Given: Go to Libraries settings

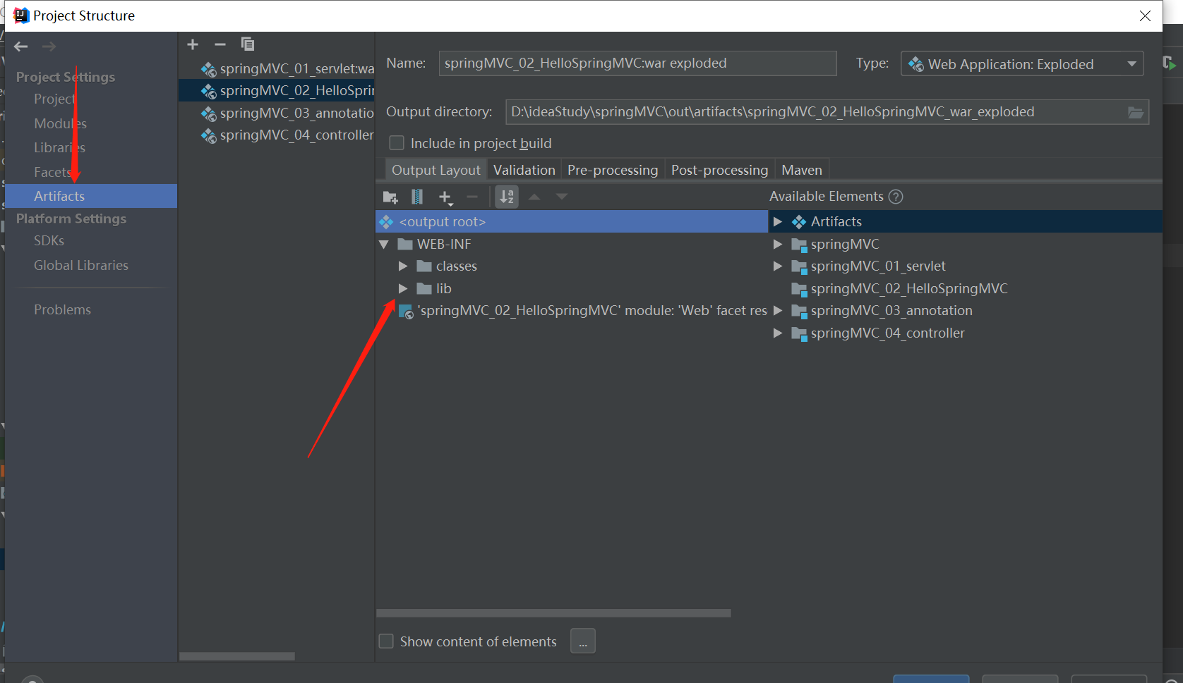Looking at the screenshot, I should coord(59,148).
